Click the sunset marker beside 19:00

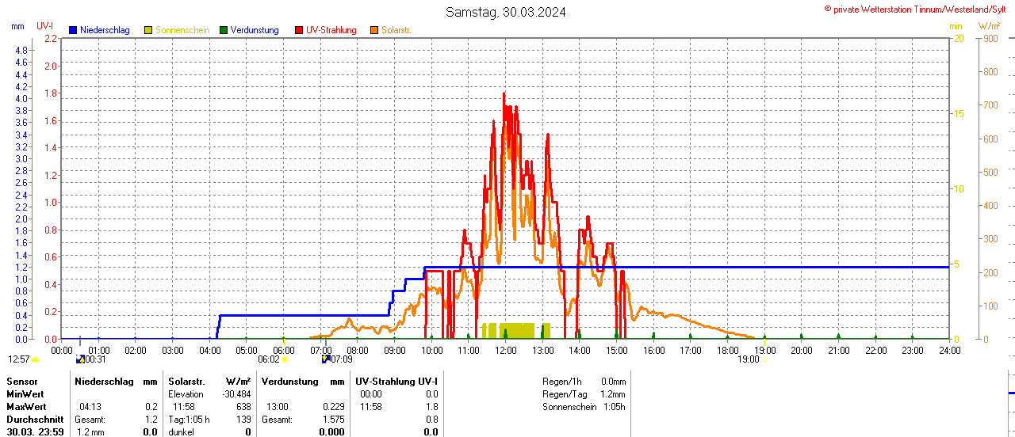(764, 359)
